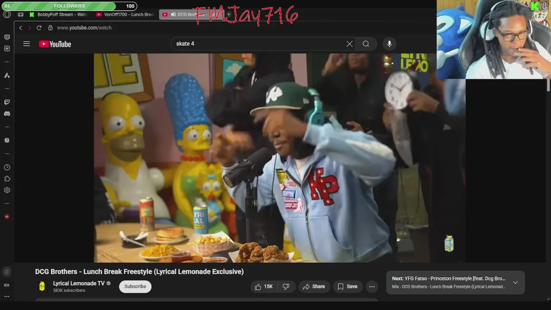Open browsing history clock icon
Screen dimensions: 551x310
(x=7, y=167)
